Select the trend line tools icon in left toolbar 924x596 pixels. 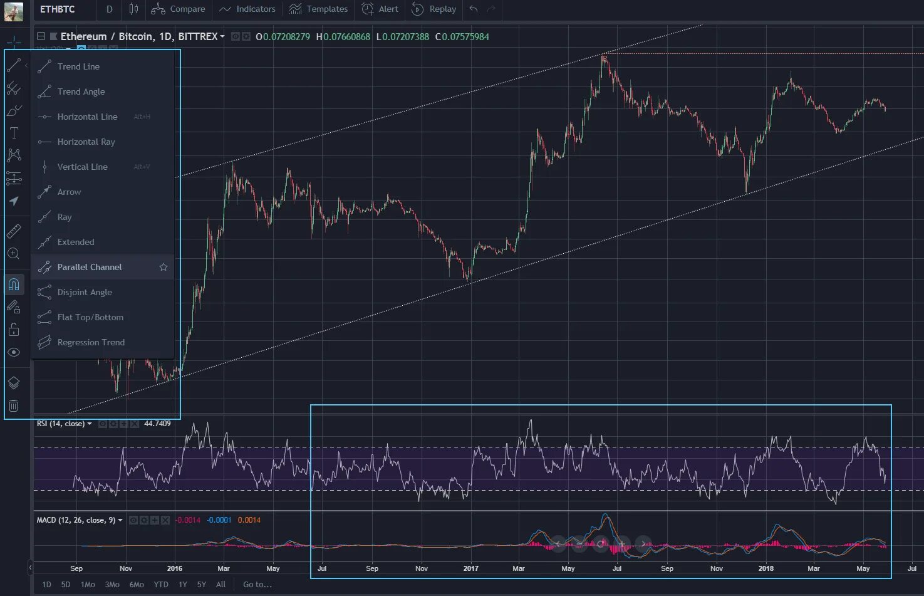[14, 65]
